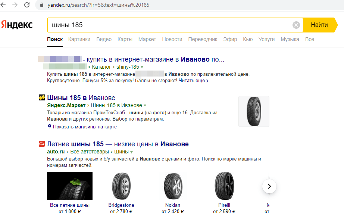Image resolution: width=344 pixels, height=218 pixels.
Task: Open Летние шины 185 — низкие цены result
Action: pyautogui.click(x=118, y=144)
